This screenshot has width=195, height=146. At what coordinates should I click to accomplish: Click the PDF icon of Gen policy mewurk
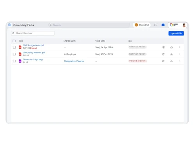[20, 54]
